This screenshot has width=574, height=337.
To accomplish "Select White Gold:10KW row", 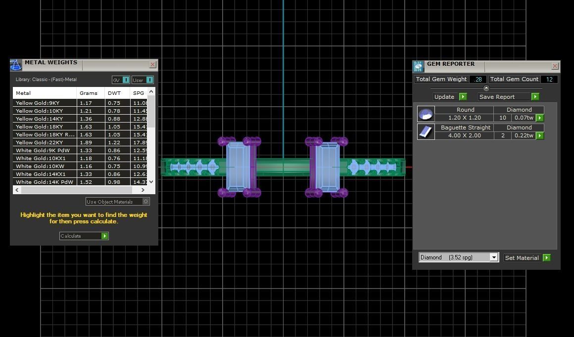I will pos(80,167).
